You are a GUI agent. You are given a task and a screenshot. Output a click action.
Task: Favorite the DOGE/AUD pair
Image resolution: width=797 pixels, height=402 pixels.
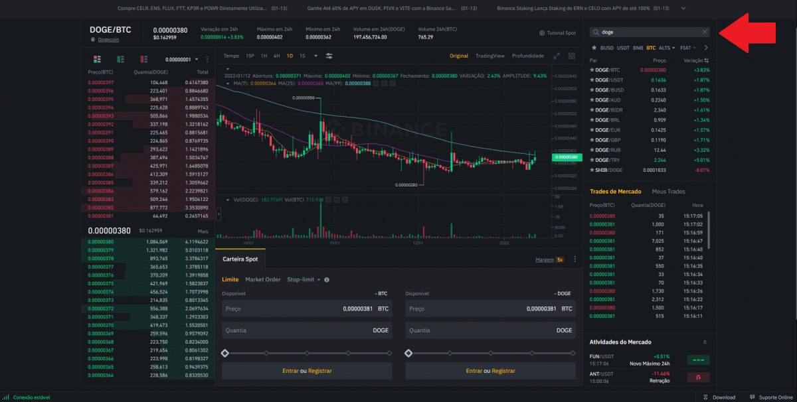pos(592,100)
